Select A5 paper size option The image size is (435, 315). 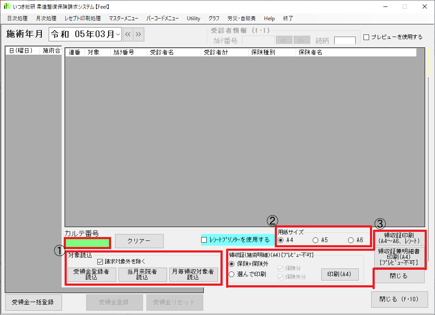(315, 240)
